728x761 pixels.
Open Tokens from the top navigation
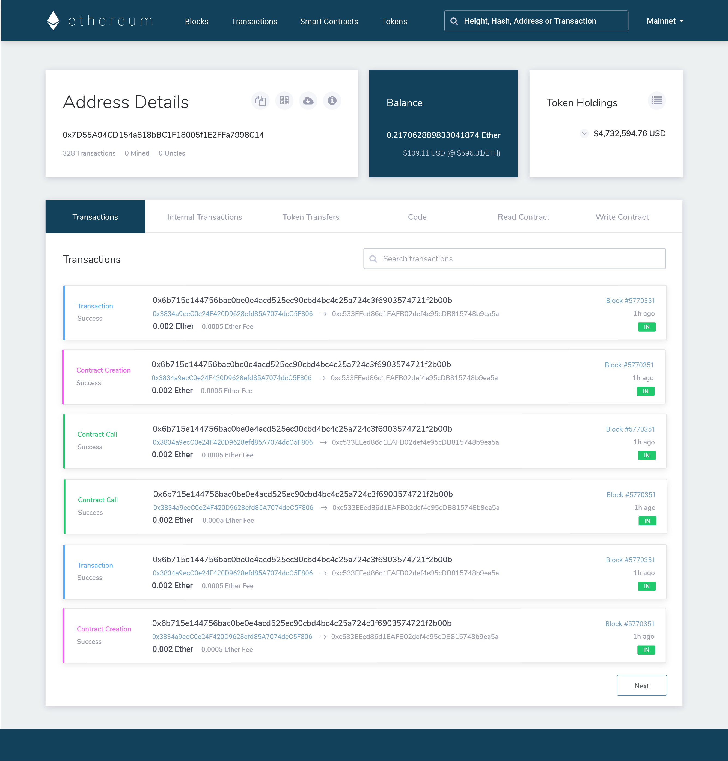coord(394,21)
